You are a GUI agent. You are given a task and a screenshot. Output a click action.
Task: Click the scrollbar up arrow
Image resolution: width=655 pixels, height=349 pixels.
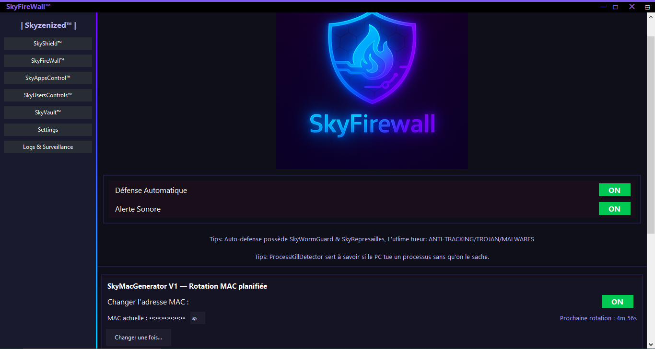651,18
